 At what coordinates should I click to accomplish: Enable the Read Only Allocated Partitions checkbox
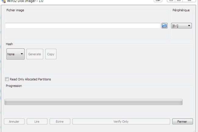[x=7, y=79]
